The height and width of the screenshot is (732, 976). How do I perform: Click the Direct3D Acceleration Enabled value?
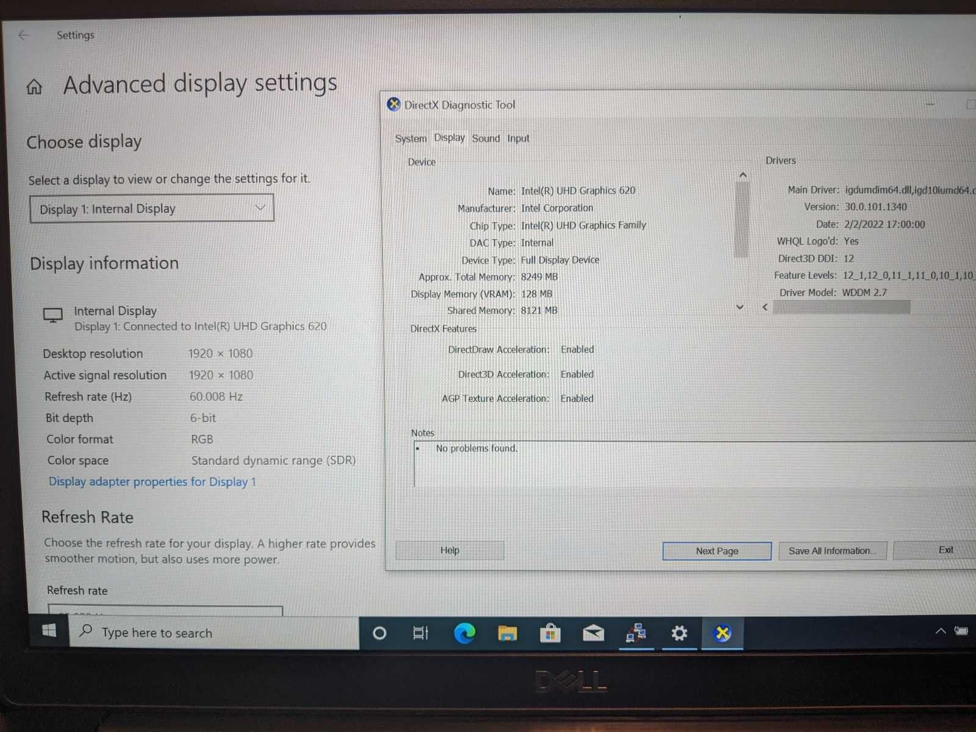click(x=577, y=374)
